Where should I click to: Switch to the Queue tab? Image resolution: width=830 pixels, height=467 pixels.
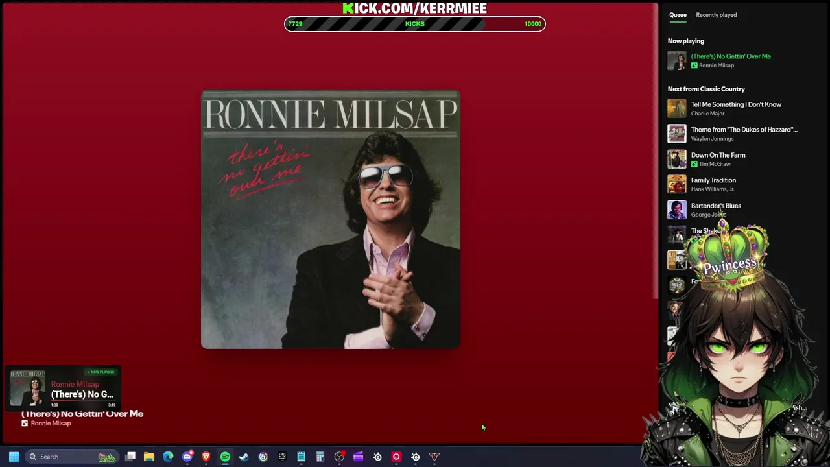[678, 15]
